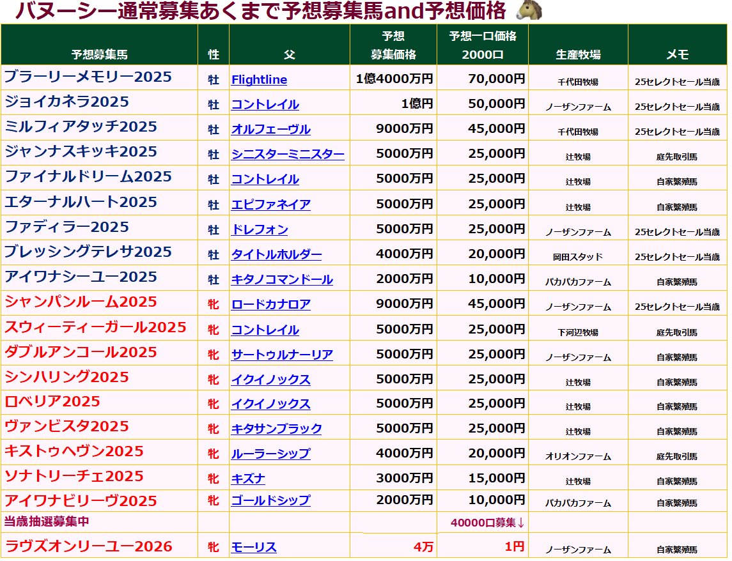Click 庭先取引馬 memo in キストゥヘヴン2025 row
Screen dimensions: 732x561
click(x=677, y=456)
